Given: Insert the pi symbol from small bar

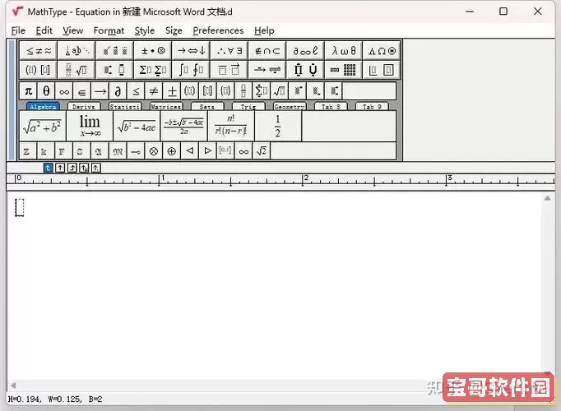Looking at the screenshot, I should [x=28, y=91].
